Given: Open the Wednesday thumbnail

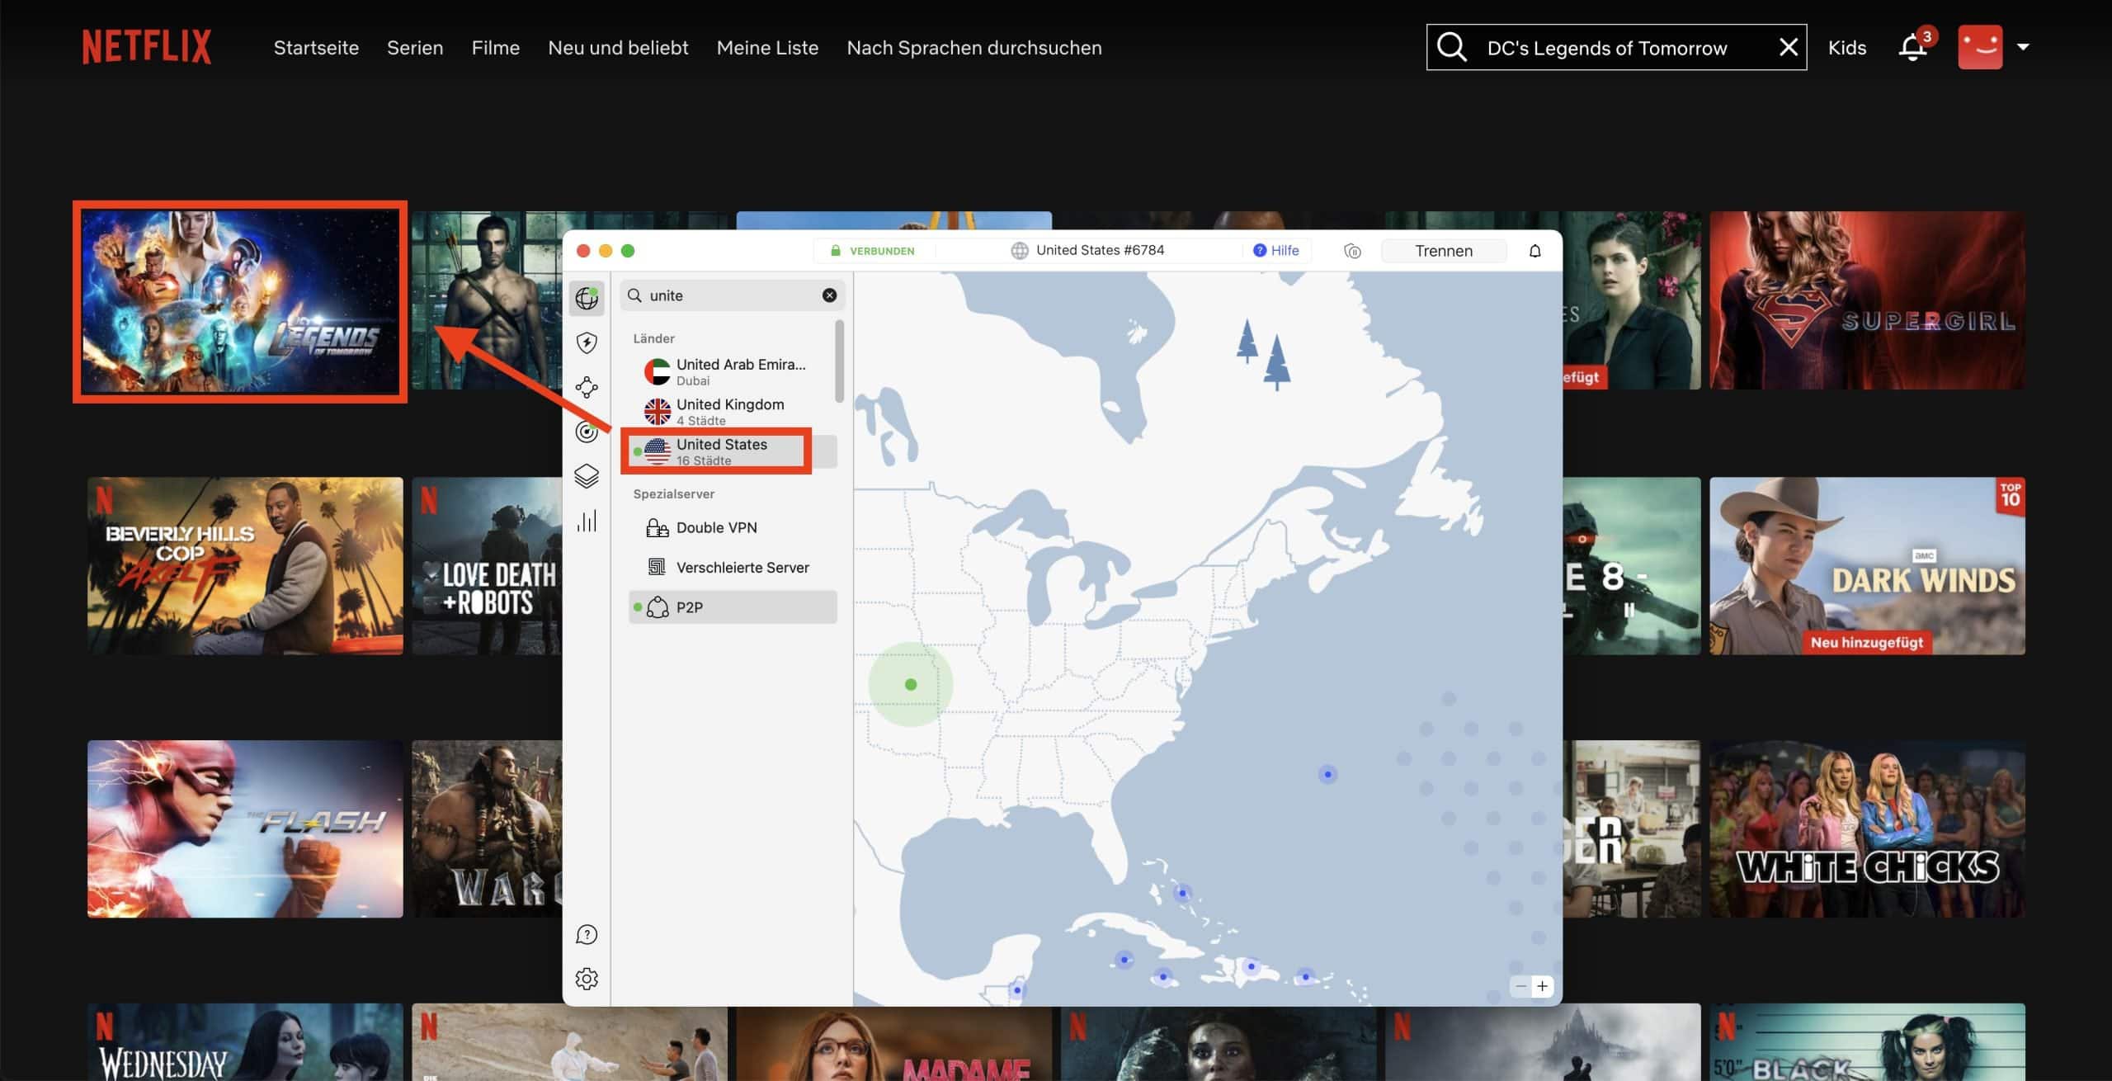Looking at the screenshot, I should 245,1042.
